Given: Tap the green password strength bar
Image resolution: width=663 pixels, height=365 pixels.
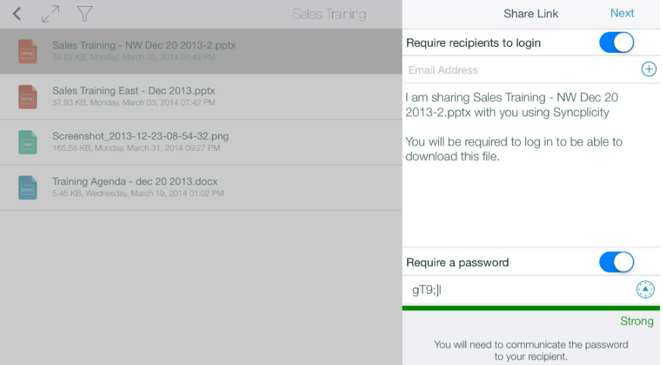Looking at the screenshot, I should coord(531,308).
